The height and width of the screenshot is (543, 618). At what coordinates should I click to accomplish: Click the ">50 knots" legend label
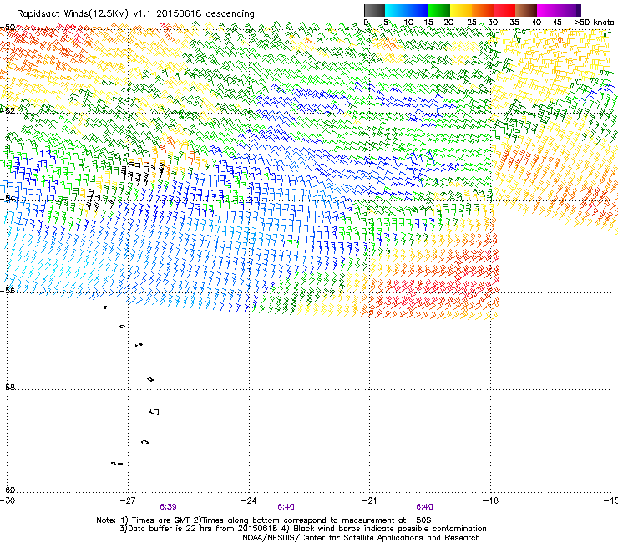point(594,23)
